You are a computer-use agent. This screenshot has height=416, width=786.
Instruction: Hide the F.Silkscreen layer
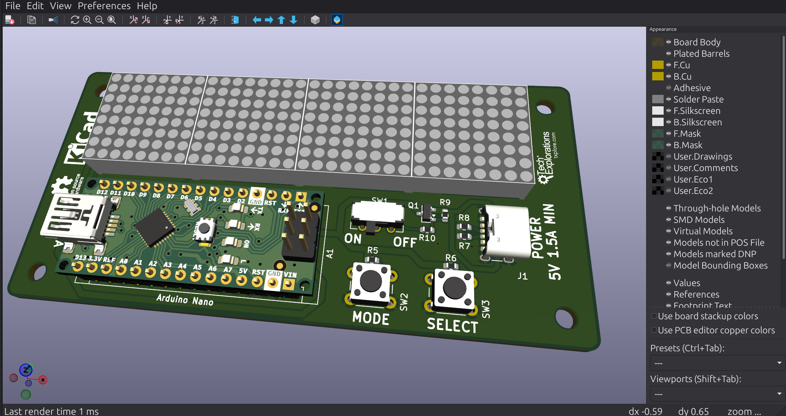(x=668, y=111)
